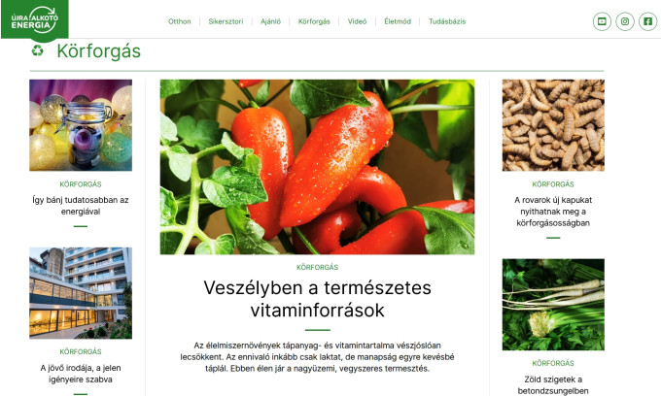This screenshot has width=661, height=396.
Task: Open the Életmód menu item
Action: click(x=398, y=21)
